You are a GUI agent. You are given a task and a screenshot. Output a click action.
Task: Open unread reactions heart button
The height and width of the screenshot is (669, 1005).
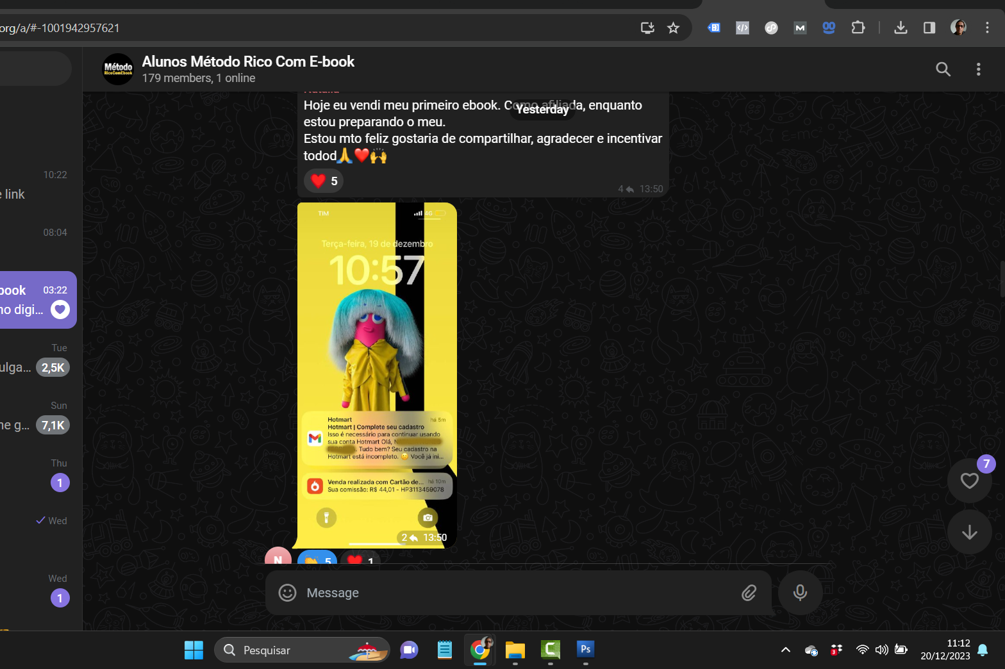(969, 481)
